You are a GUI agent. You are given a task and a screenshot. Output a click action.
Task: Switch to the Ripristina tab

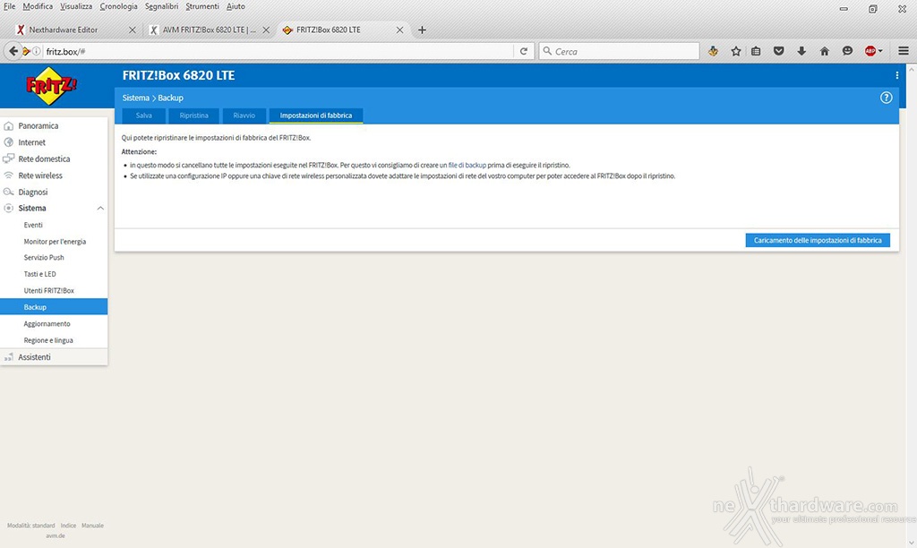pos(193,116)
